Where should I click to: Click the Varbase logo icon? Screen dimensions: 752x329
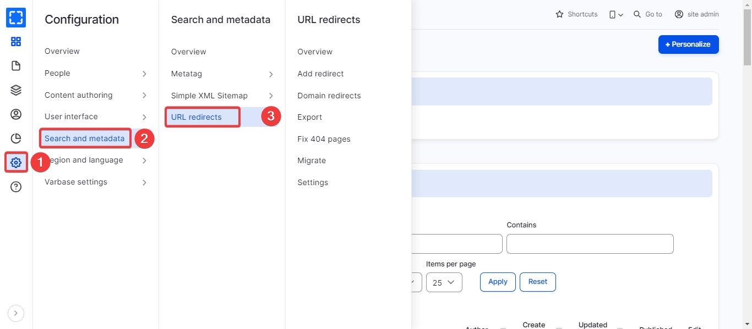[x=16, y=18]
